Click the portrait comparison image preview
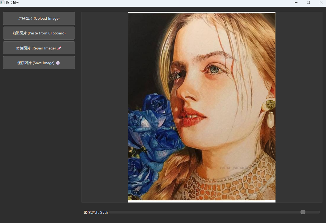 tap(202, 107)
